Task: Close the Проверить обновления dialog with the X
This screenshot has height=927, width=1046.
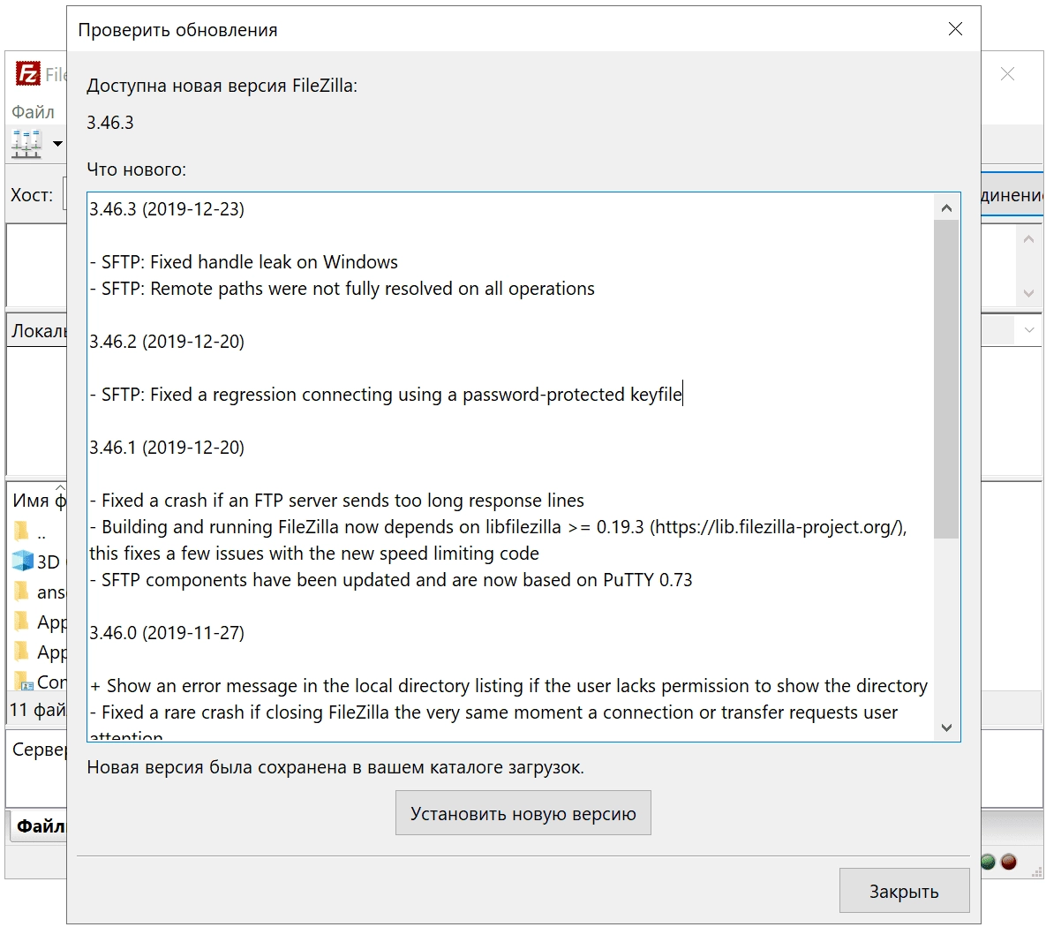Action: pos(955,29)
